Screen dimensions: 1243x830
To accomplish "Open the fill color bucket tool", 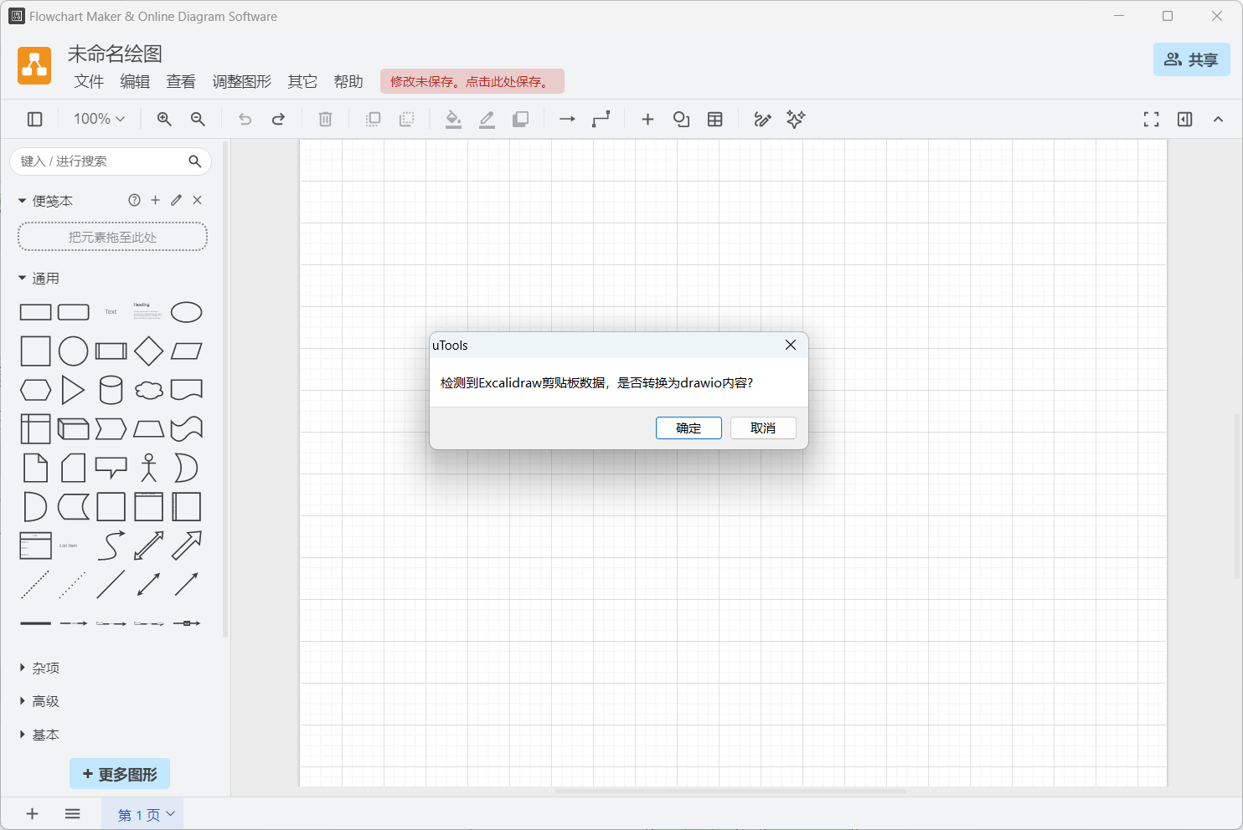I will pyautogui.click(x=453, y=120).
